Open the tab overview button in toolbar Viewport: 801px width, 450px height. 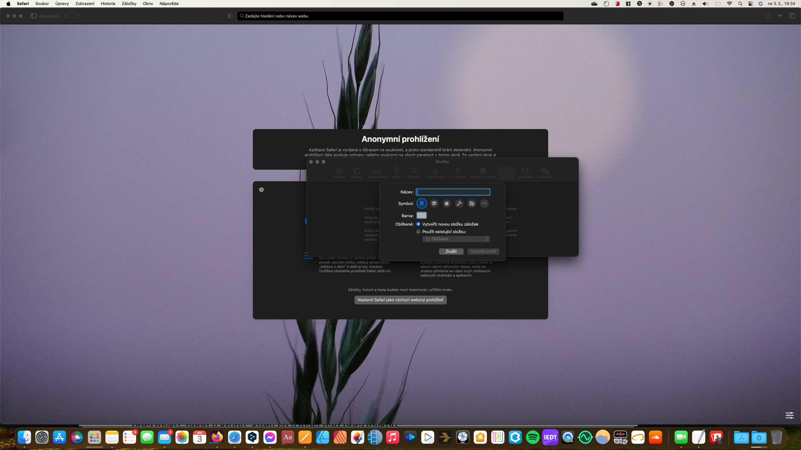(x=792, y=16)
